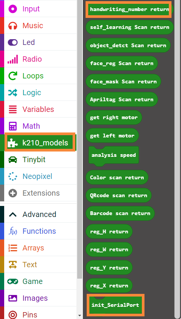Choose the get left motor block
The image size is (181, 319).
112,136
